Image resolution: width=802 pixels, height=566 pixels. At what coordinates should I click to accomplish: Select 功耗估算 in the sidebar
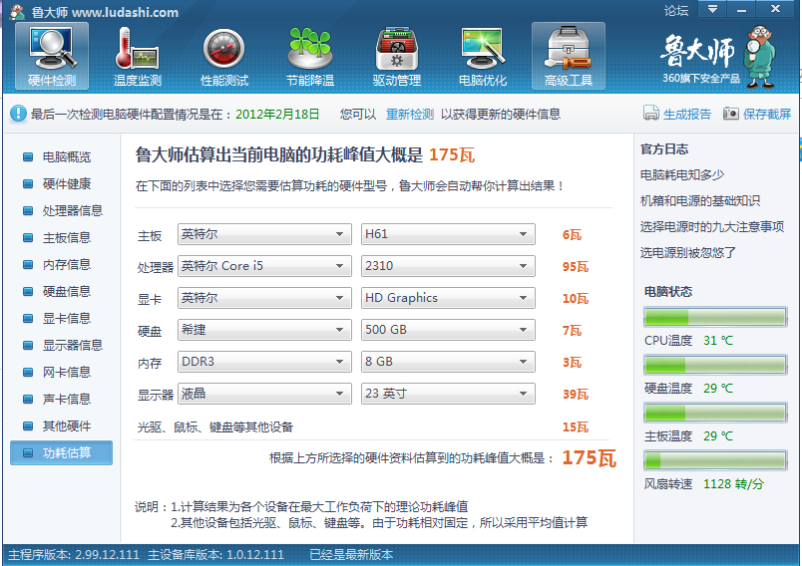pos(62,452)
